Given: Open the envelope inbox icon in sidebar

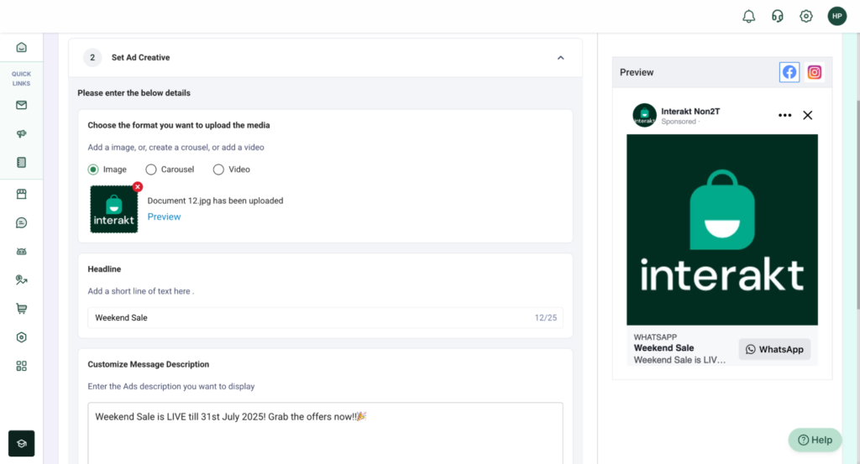Looking at the screenshot, I should point(21,105).
